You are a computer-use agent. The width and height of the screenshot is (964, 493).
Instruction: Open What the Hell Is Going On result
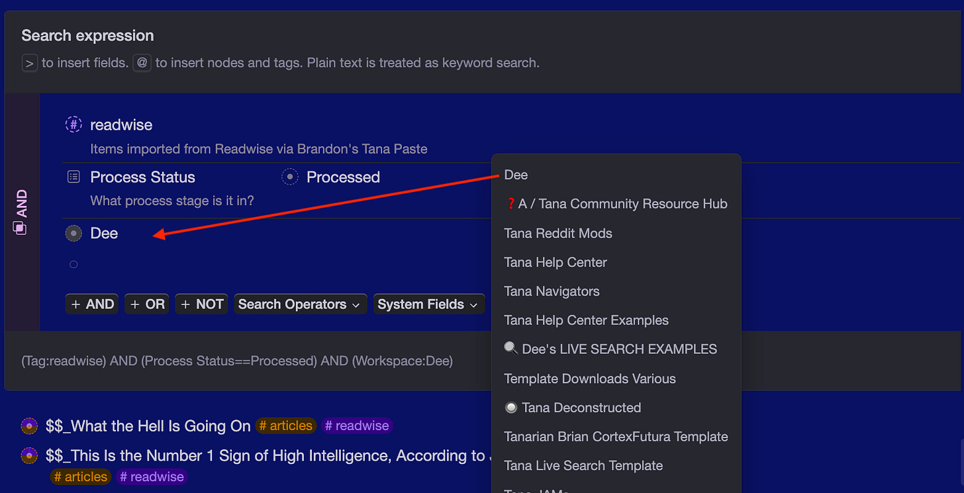point(148,426)
